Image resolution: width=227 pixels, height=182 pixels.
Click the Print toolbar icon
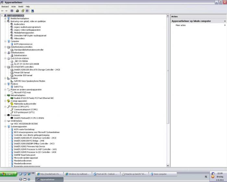(x=18, y=11)
